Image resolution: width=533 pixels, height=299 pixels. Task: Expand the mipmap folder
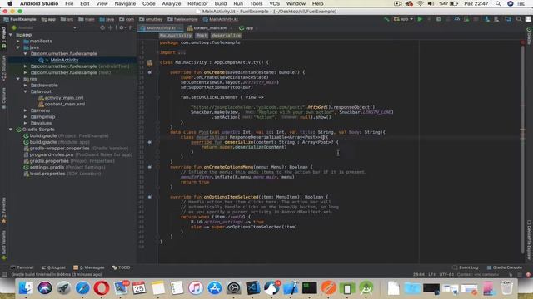26,117
